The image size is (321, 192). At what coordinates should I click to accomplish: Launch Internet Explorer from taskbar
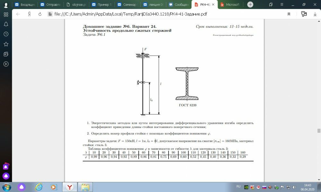[39, 187]
